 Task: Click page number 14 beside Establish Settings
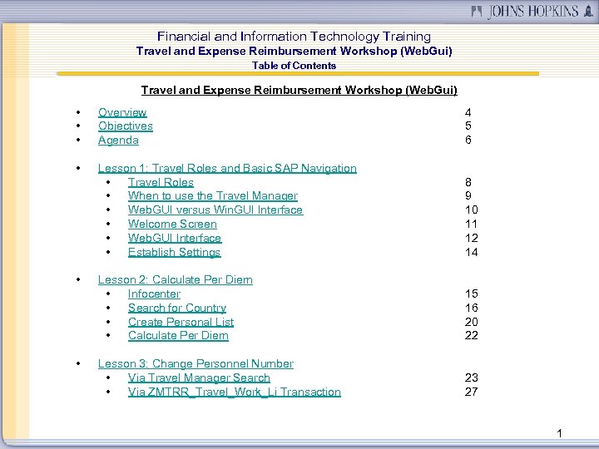[x=472, y=253]
